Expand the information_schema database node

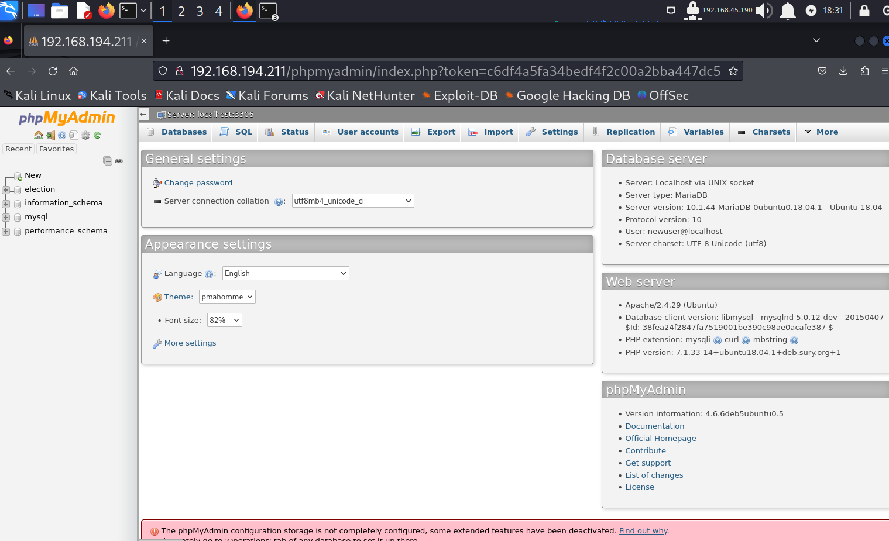(x=6, y=204)
